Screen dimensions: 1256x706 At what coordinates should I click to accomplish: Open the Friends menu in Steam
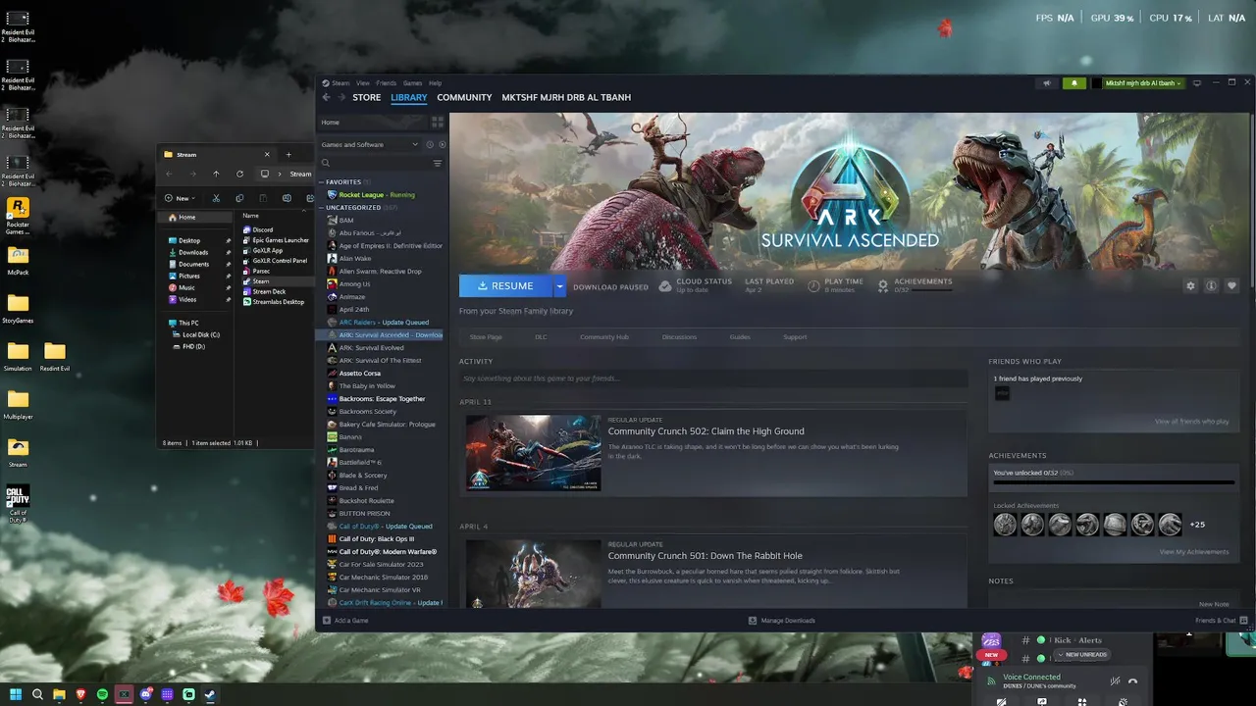pyautogui.click(x=387, y=83)
